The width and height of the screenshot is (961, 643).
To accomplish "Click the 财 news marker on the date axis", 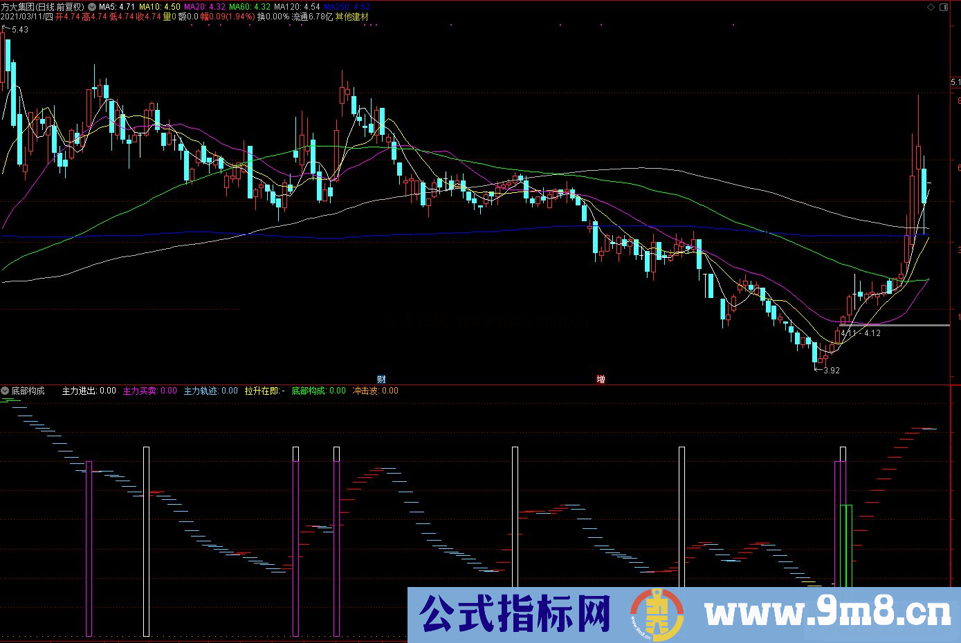I will (x=381, y=380).
